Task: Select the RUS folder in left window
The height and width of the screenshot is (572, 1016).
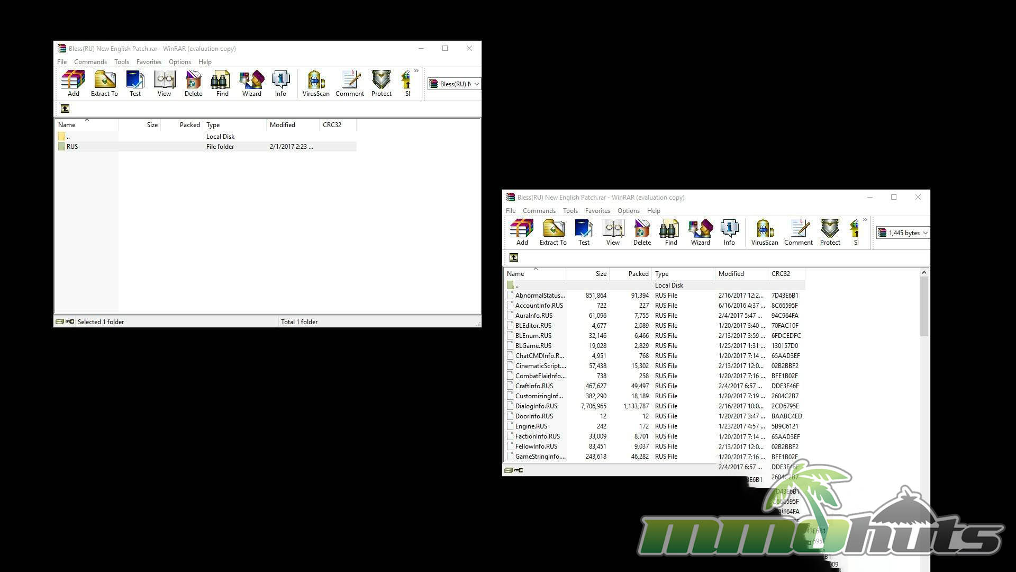Action: click(72, 147)
